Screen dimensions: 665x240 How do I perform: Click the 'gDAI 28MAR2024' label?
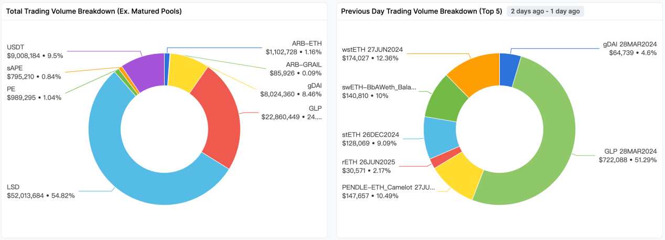(630, 45)
